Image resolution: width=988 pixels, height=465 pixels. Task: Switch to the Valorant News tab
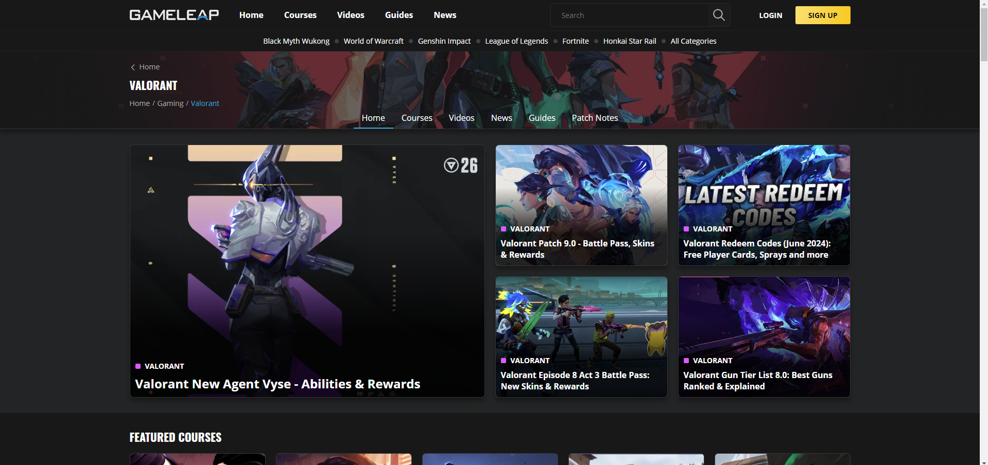(x=501, y=118)
